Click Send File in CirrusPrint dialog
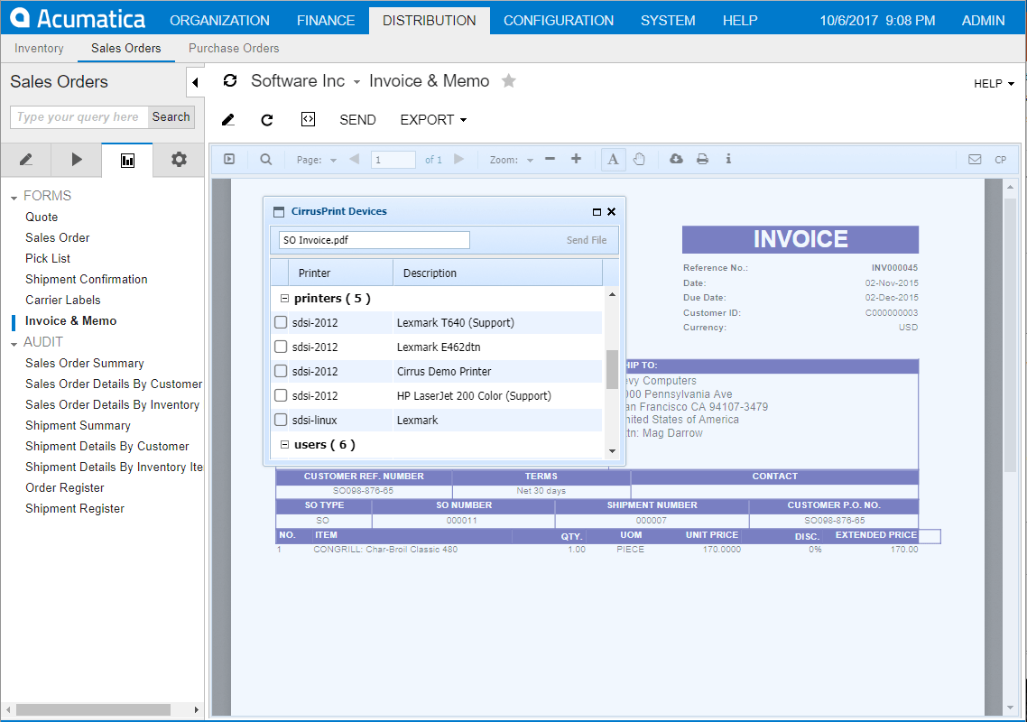The height and width of the screenshot is (722, 1027). [x=587, y=240]
